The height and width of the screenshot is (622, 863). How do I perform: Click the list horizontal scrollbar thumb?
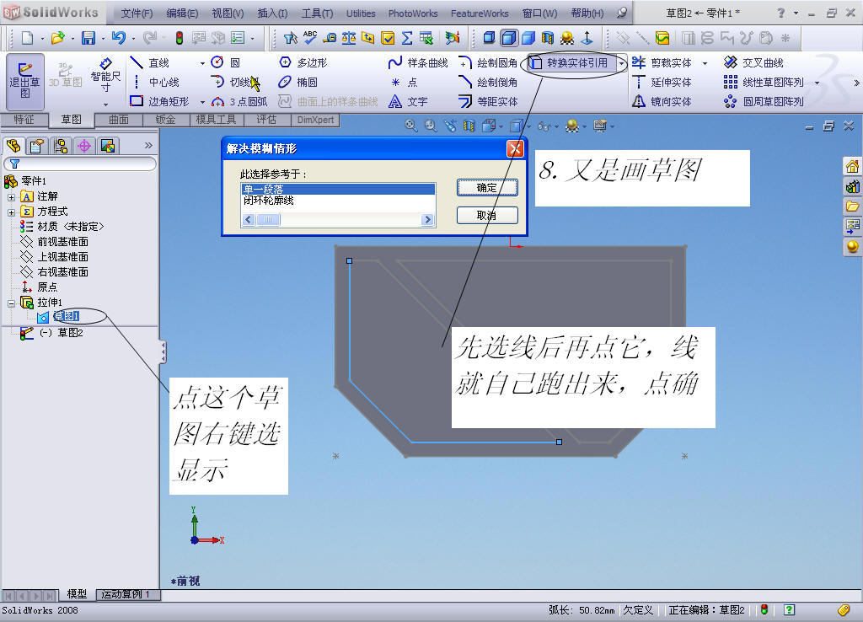(x=268, y=220)
